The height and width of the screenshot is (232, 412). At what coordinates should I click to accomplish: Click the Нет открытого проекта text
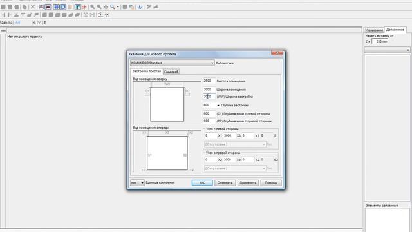[x=24, y=37]
